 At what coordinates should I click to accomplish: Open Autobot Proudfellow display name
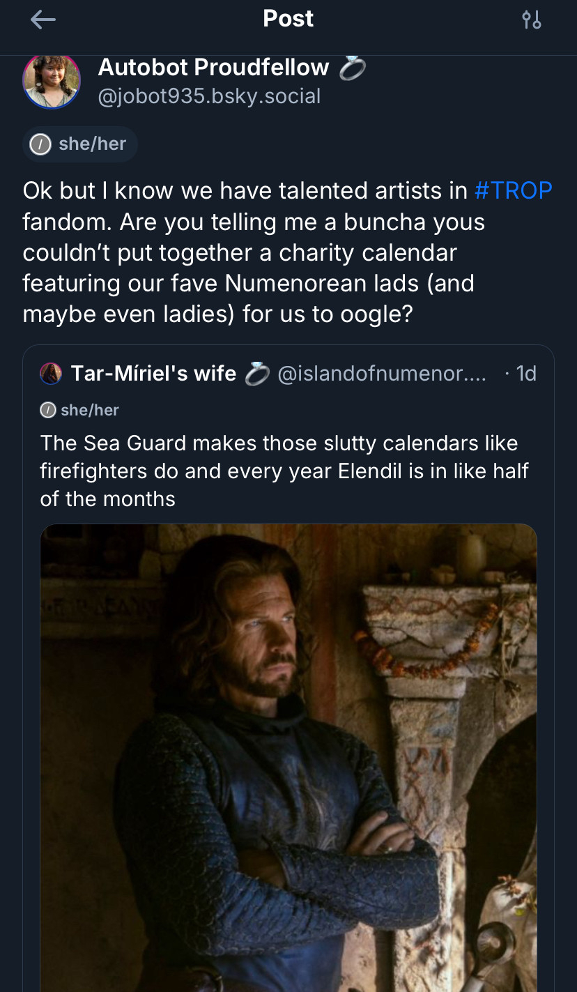213,67
